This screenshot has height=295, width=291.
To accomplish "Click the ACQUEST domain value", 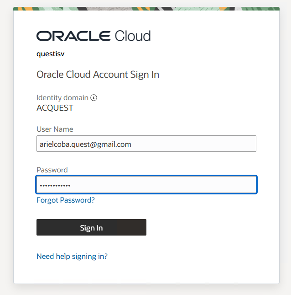I will coord(55,108).
